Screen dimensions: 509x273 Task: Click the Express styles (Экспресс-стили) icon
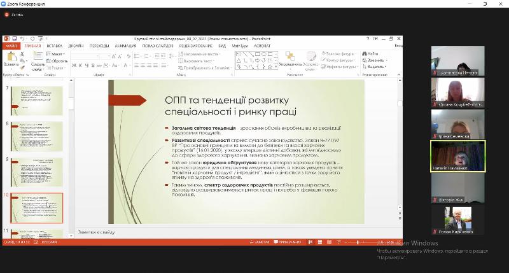click(311, 56)
